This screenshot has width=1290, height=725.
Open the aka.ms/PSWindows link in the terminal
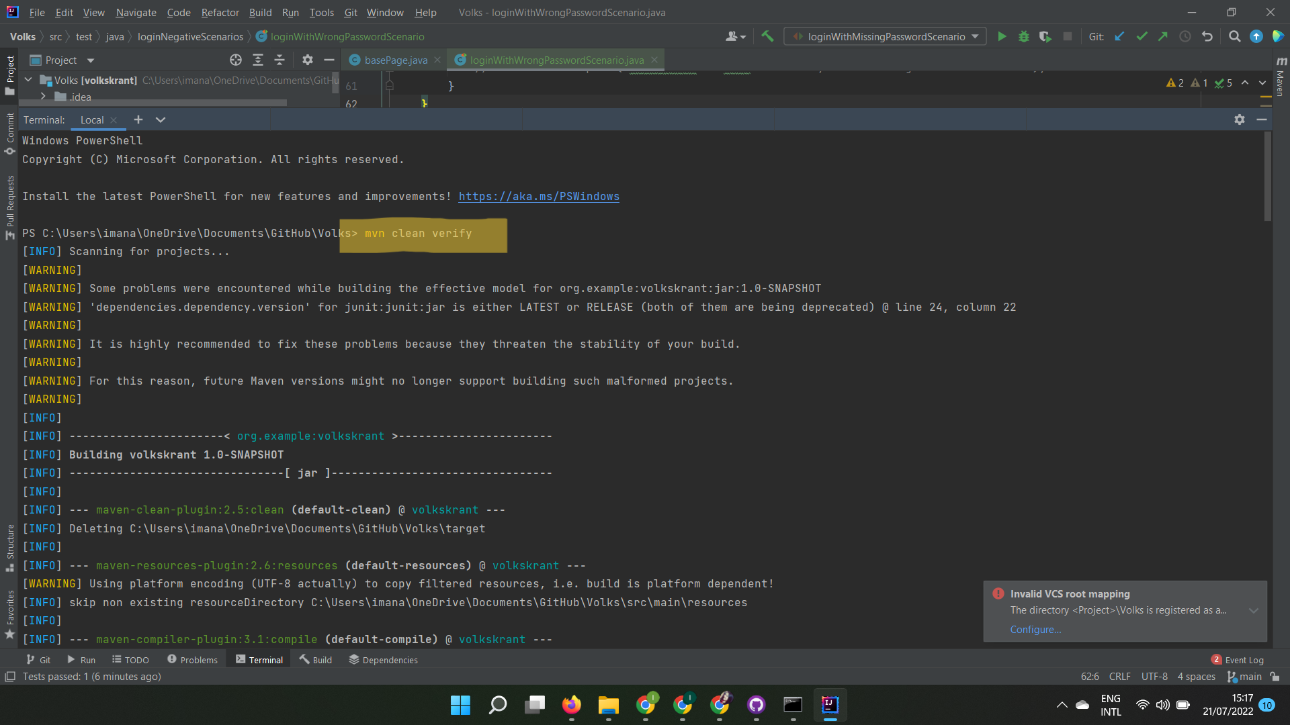click(x=538, y=196)
